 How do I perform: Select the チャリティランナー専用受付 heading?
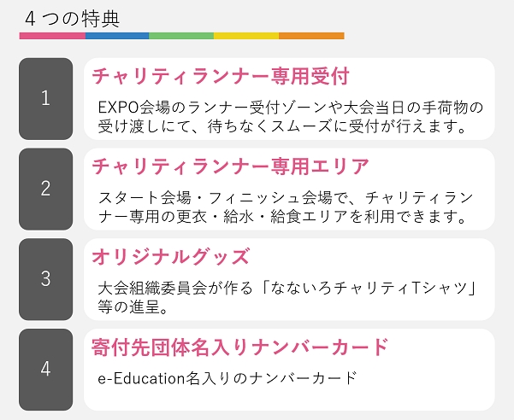tap(221, 75)
